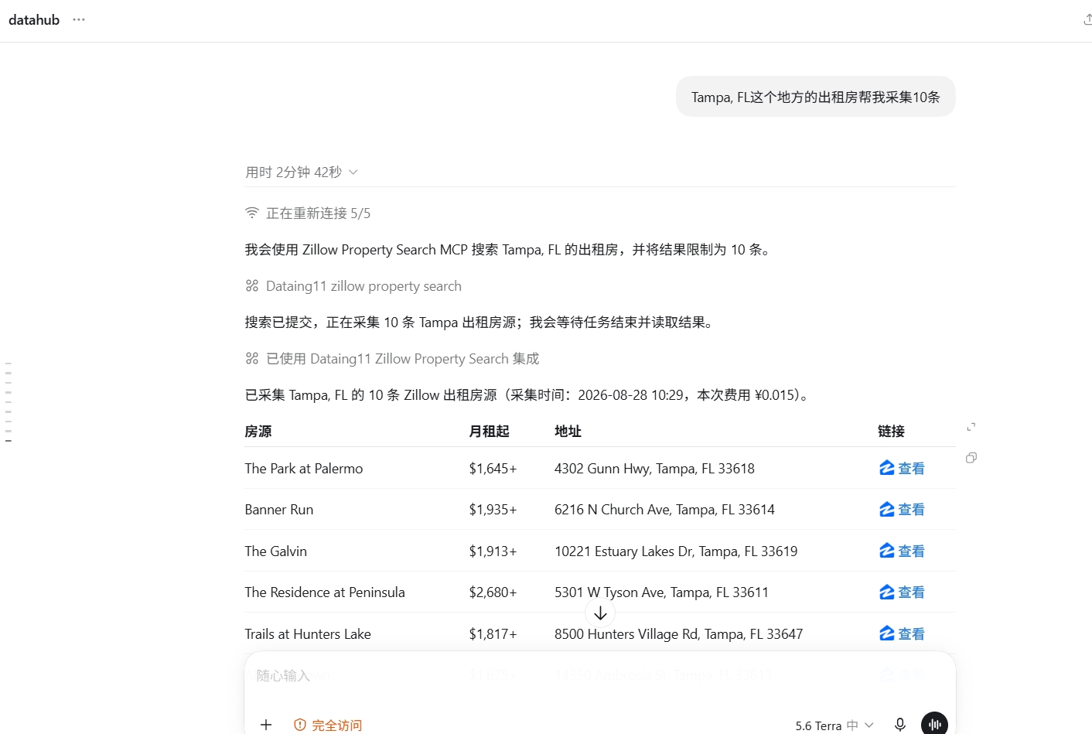Copy the results table
Screen dimensions: 1092x734
click(971, 458)
